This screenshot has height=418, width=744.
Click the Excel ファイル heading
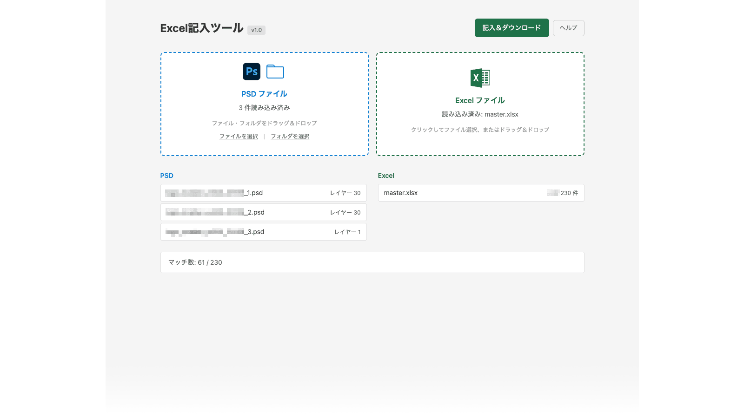pyautogui.click(x=480, y=100)
